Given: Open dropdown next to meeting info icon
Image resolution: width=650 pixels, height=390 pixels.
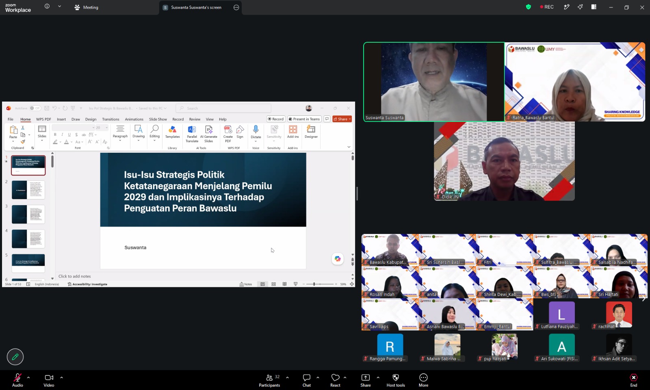Looking at the screenshot, I should pyautogui.click(x=59, y=6).
